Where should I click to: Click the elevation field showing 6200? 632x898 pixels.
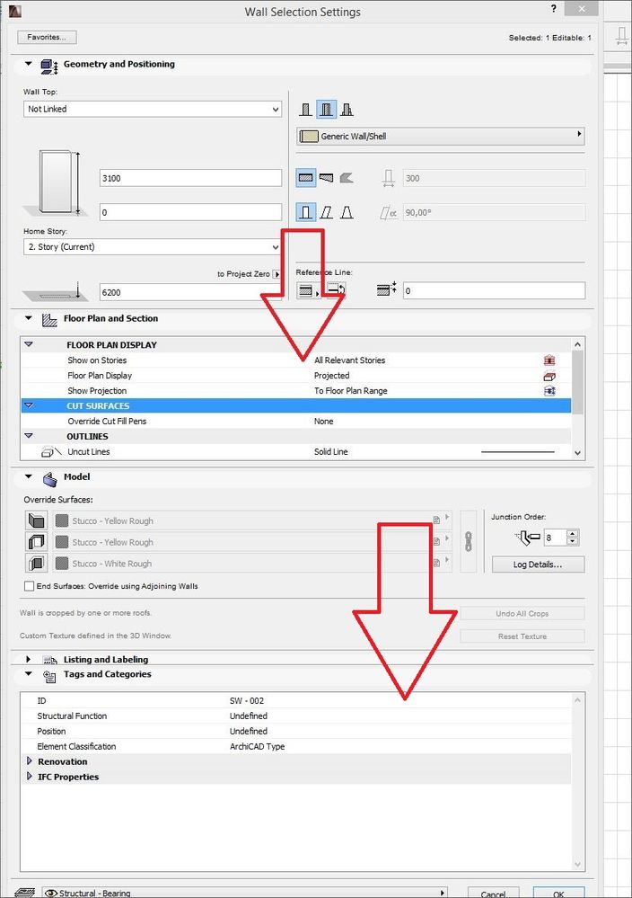coord(190,292)
